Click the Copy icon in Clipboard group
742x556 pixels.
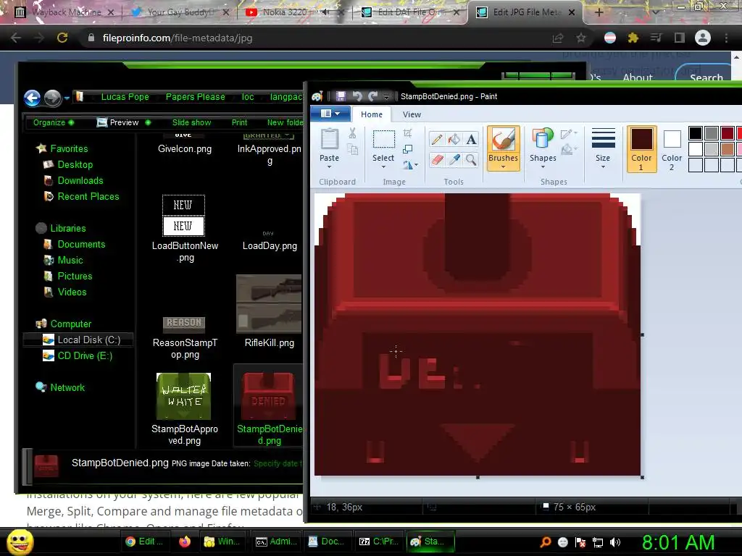(353, 149)
